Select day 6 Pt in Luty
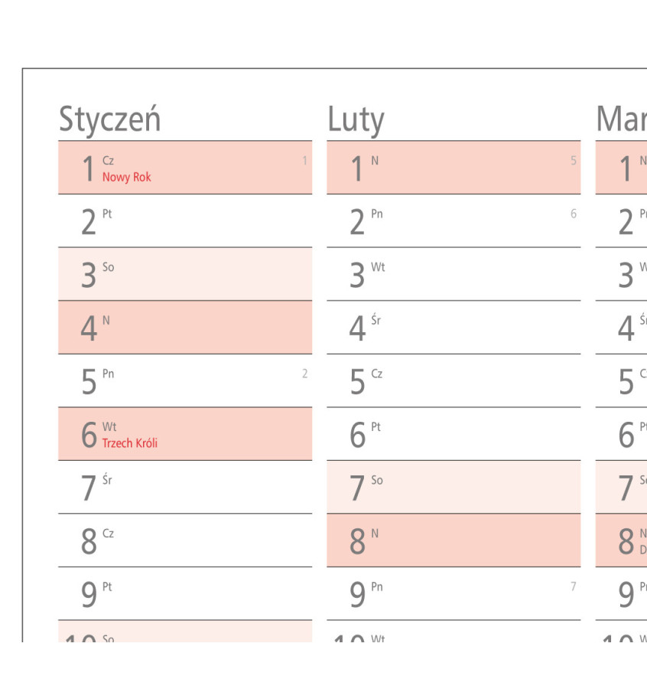647x689 pixels. pos(453,434)
